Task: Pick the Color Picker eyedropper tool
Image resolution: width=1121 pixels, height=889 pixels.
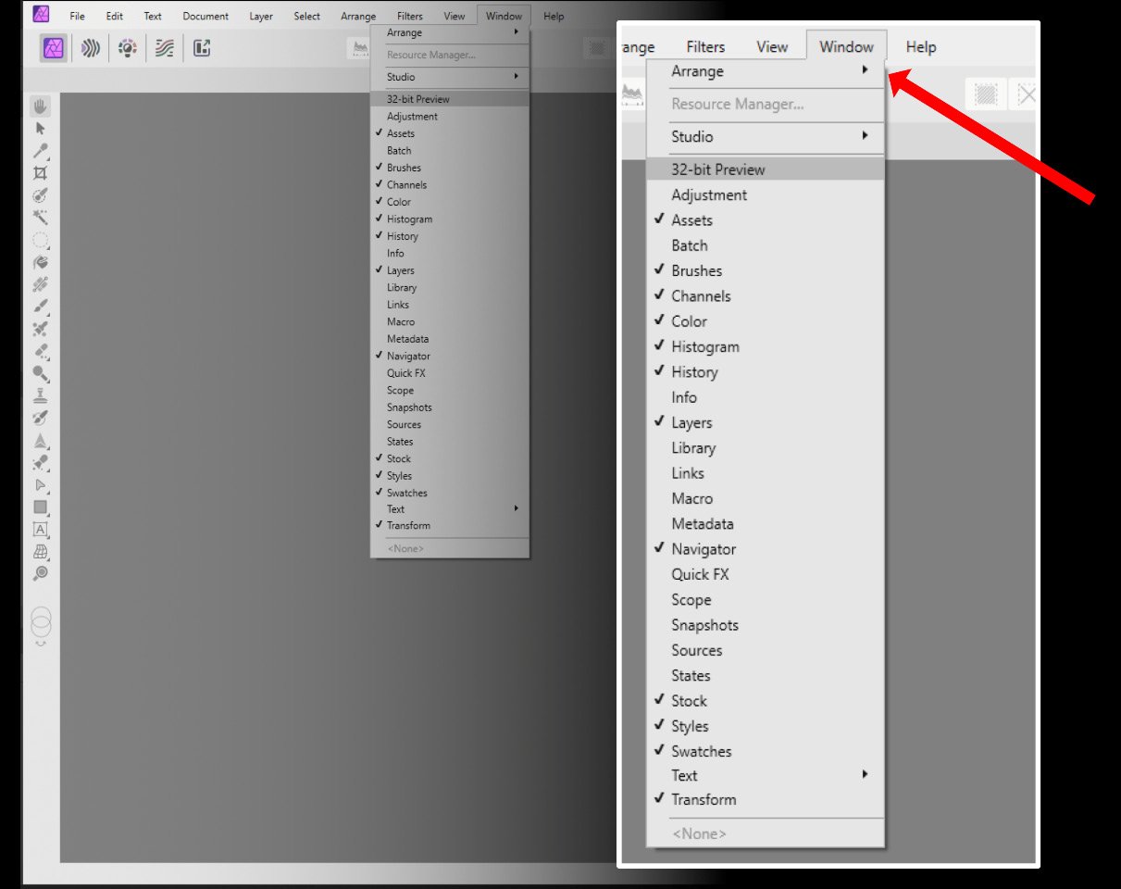Action: tap(41, 151)
